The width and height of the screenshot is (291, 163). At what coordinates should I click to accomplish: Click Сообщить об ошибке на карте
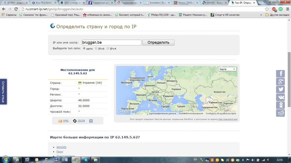[x=221, y=113]
